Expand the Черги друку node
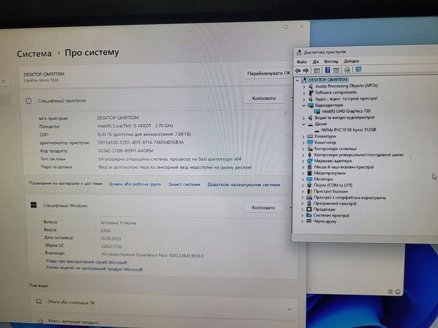The image size is (438, 328). click(302, 222)
